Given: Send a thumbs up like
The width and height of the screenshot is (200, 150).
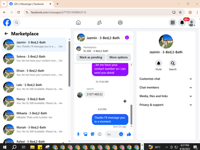Looking at the screenshot, I should pos(129,134).
